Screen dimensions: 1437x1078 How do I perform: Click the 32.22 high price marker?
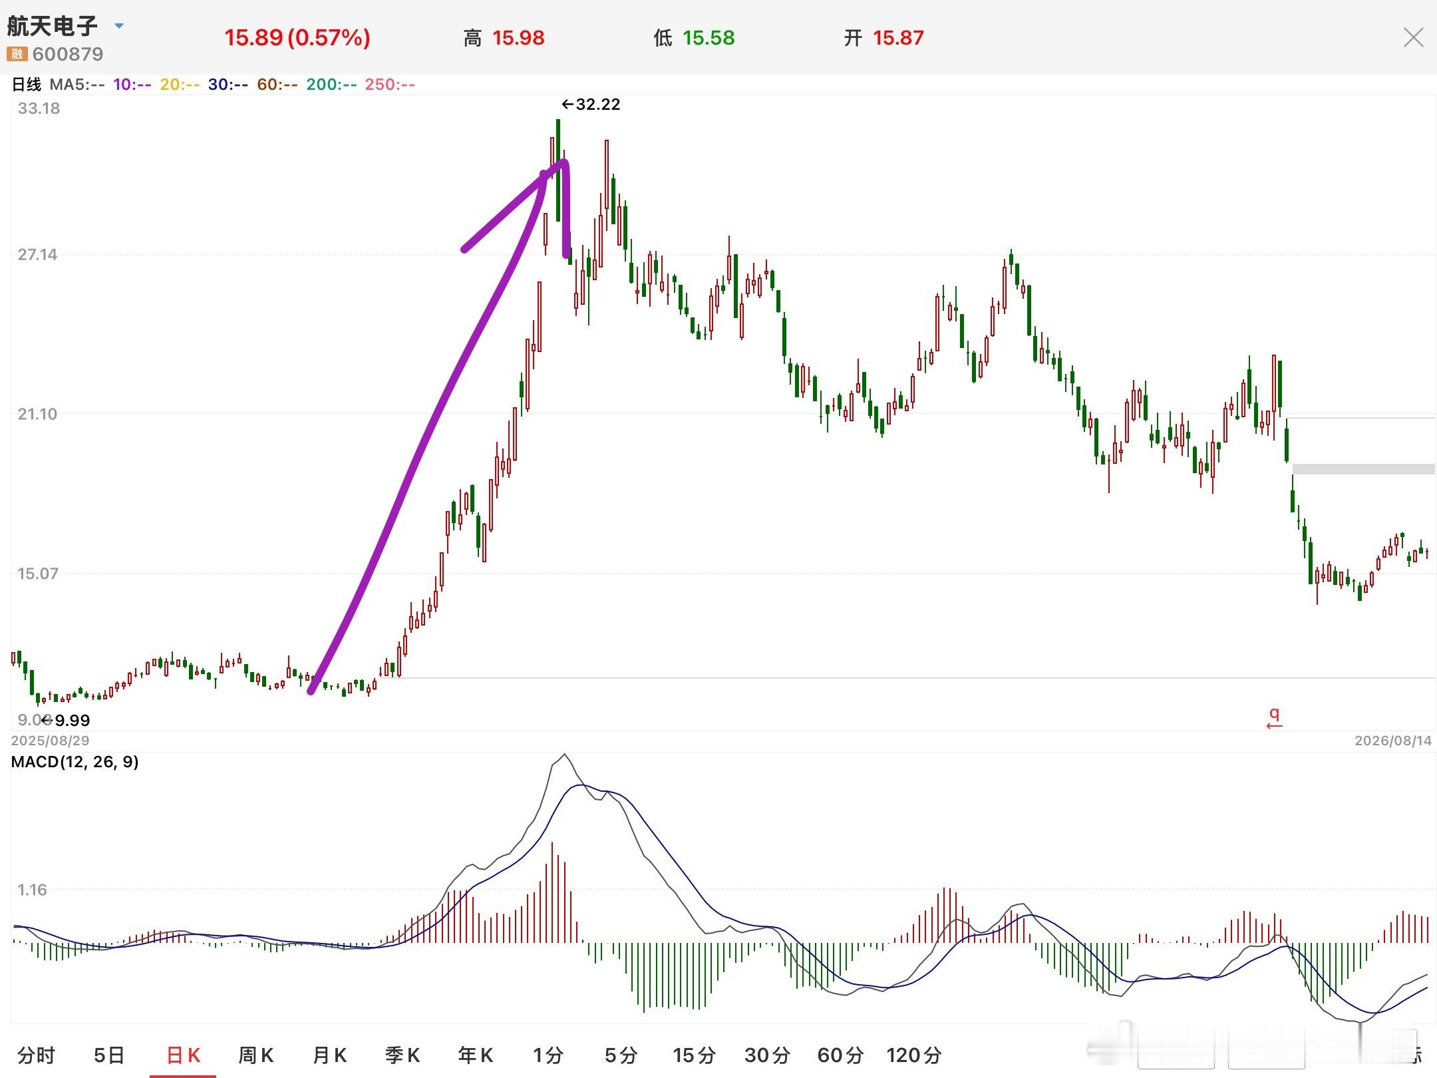pyautogui.click(x=591, y=104)
